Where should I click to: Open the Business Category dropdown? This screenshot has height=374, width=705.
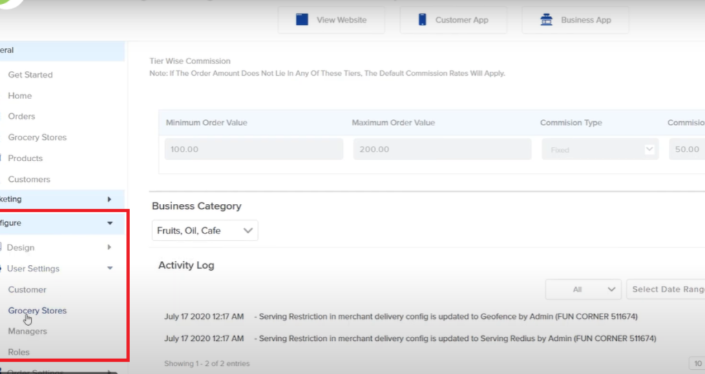point(205,231)
